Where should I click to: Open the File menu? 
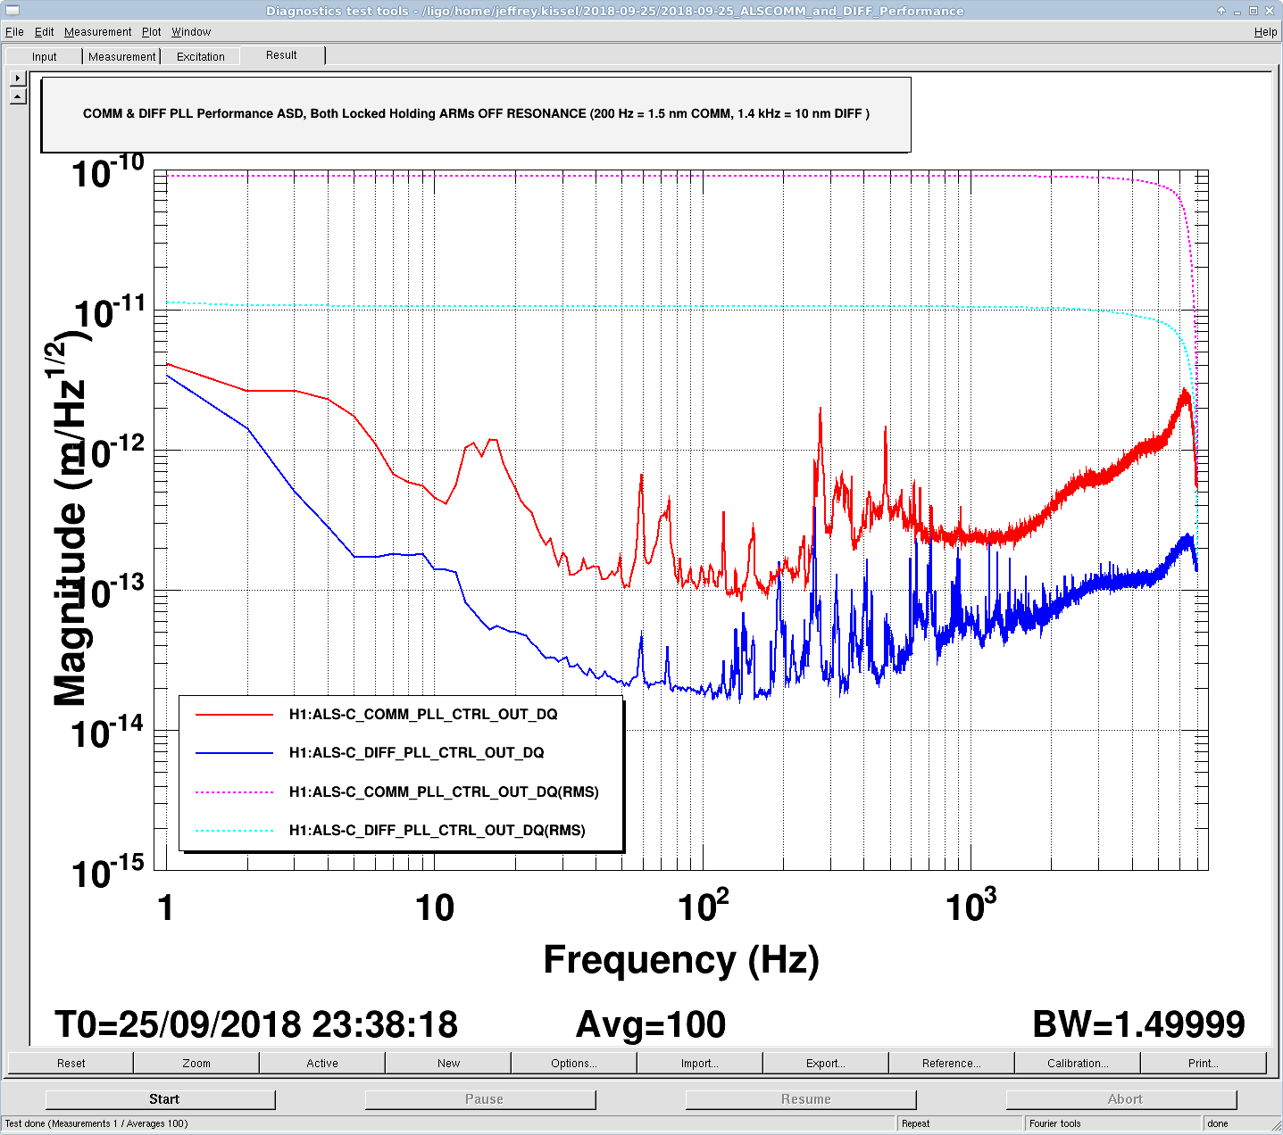(14, 31)
